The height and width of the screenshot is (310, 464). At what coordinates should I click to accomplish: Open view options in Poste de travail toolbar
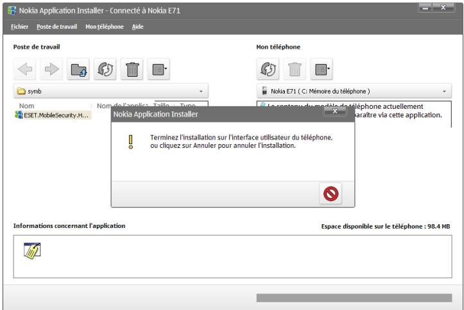coord(159,69)
